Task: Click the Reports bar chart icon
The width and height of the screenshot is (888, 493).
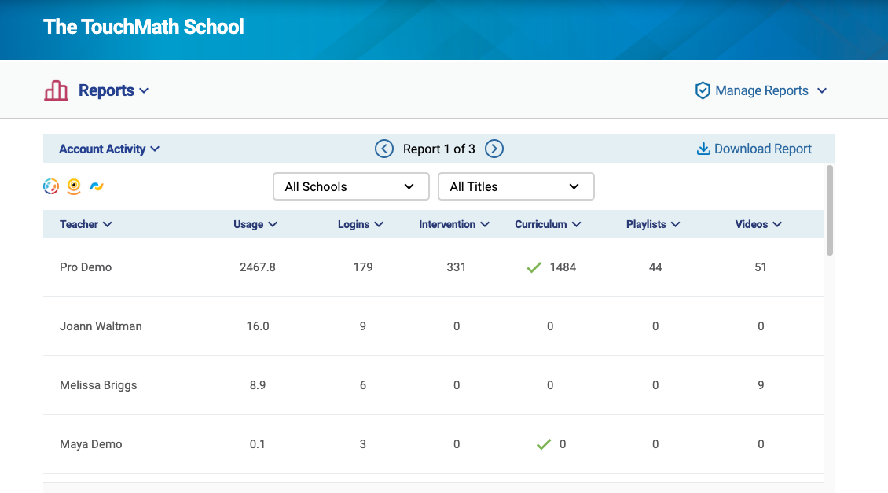Action: click(x=56, y=90)
